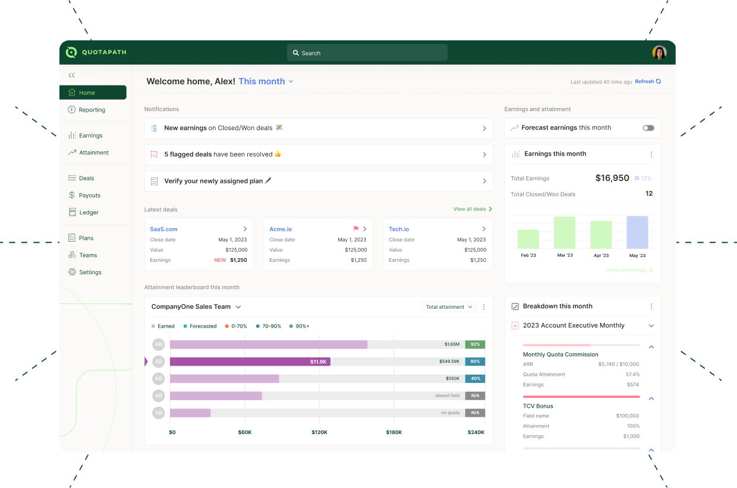Click the search magnifier icon
737x488 pixels.
point(296,53)
